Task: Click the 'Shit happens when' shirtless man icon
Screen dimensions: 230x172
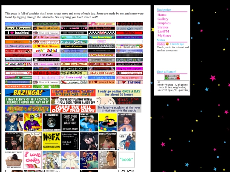Action: 108,141
